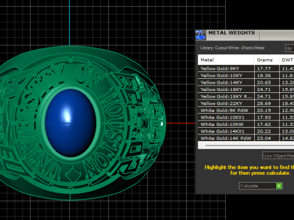Click the Use Object Material button
The width and height of the screenshot is (294, 220).
tap(278, 156)
